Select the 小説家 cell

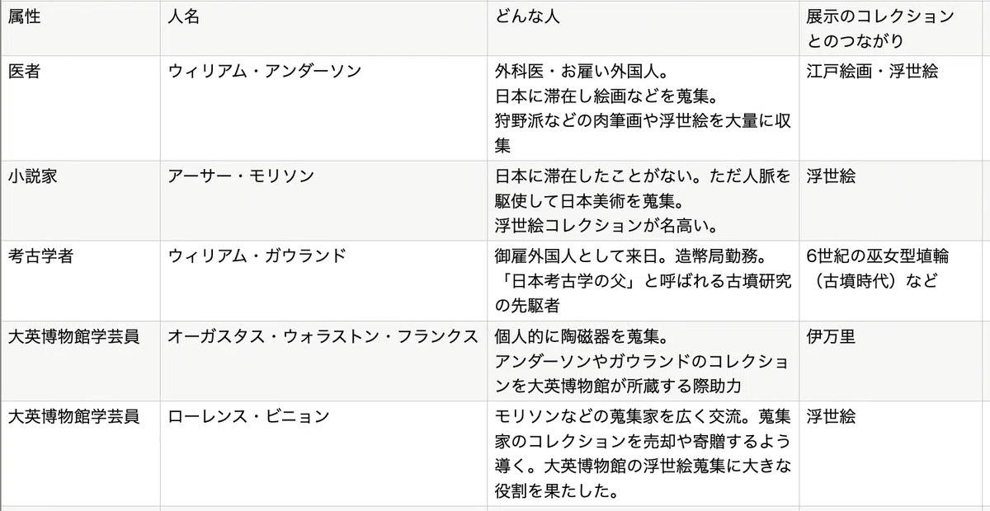click(80, 200)
